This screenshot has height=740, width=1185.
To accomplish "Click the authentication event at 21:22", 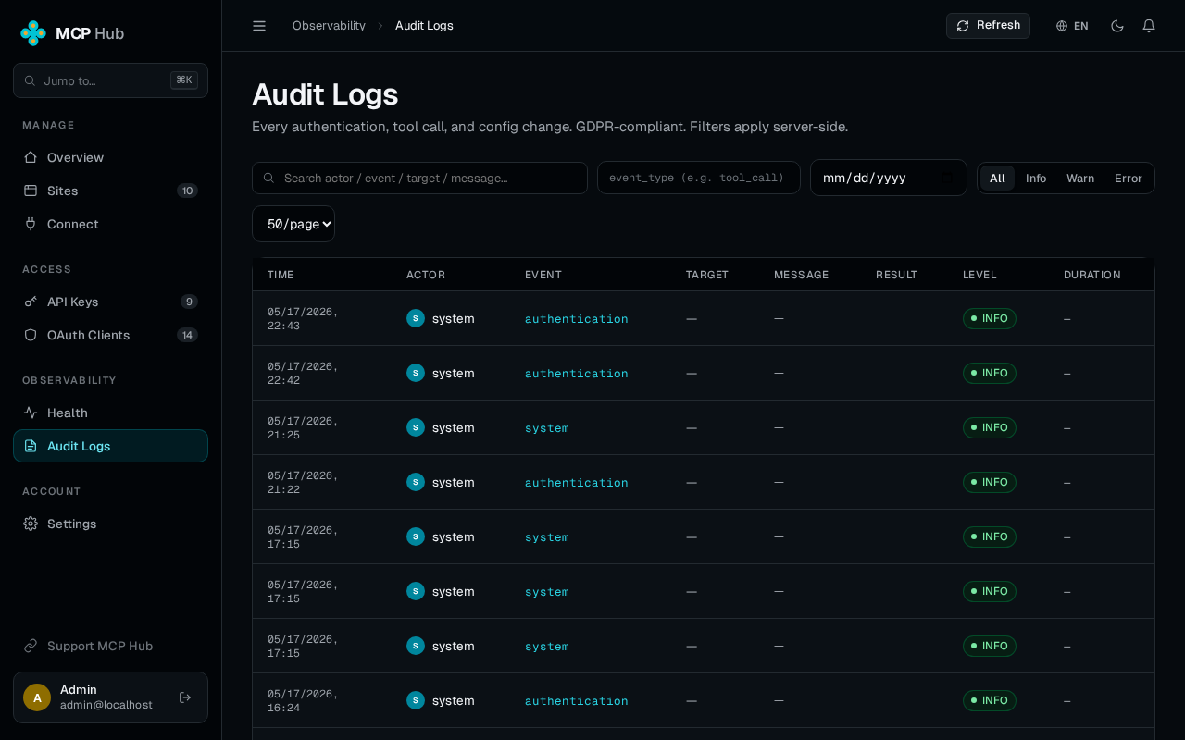I will [x=577, y=483].
